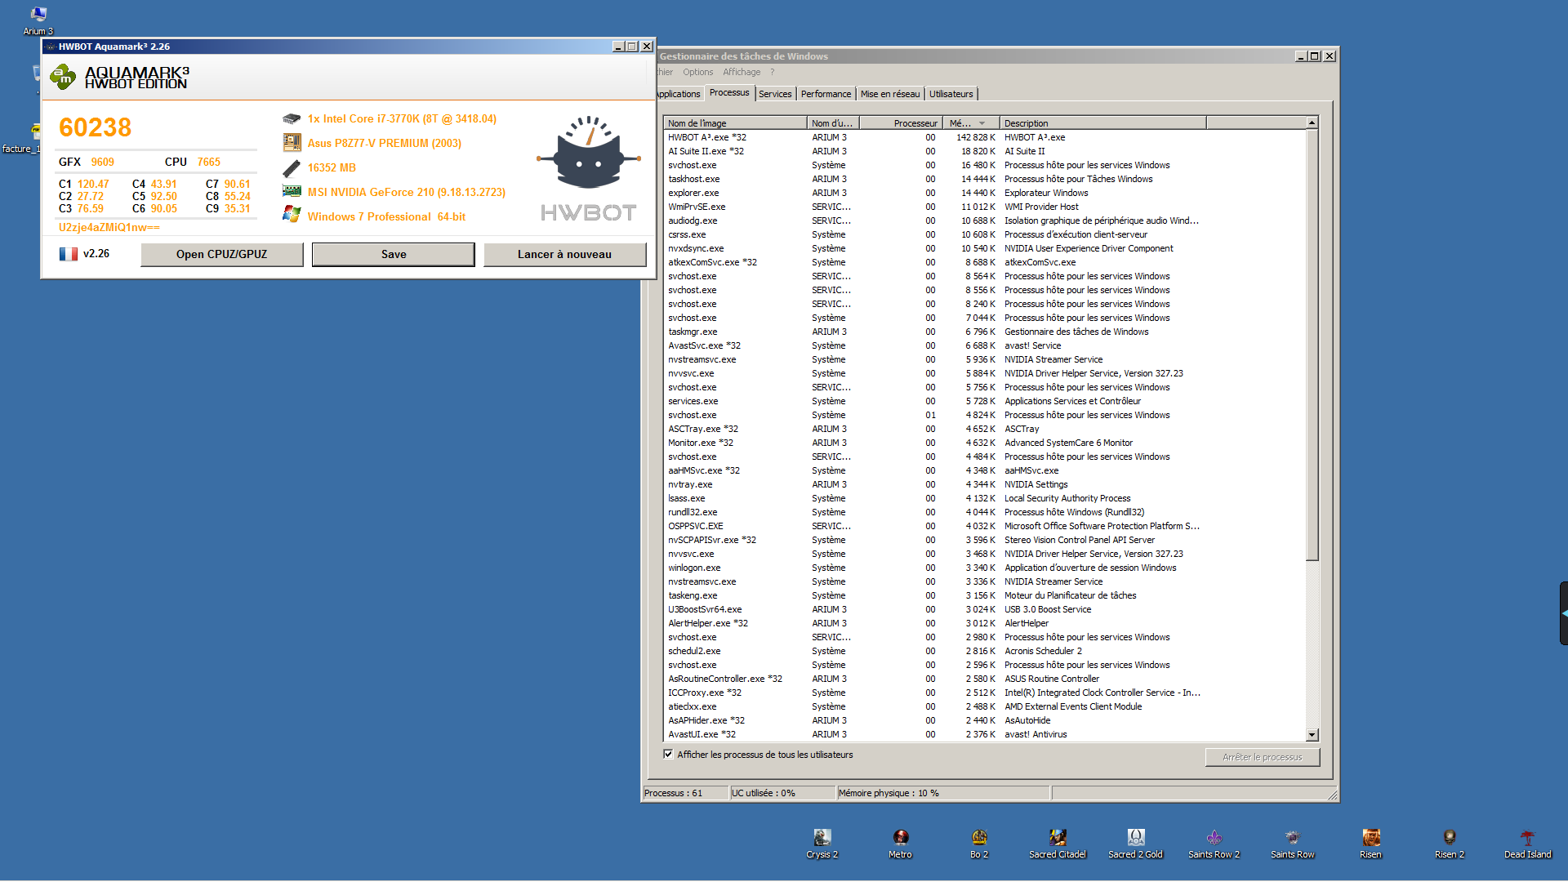The image size is (1568, 882).
Task: Switch to the Utilisateurs tab
Action: (x=951, y=94)
